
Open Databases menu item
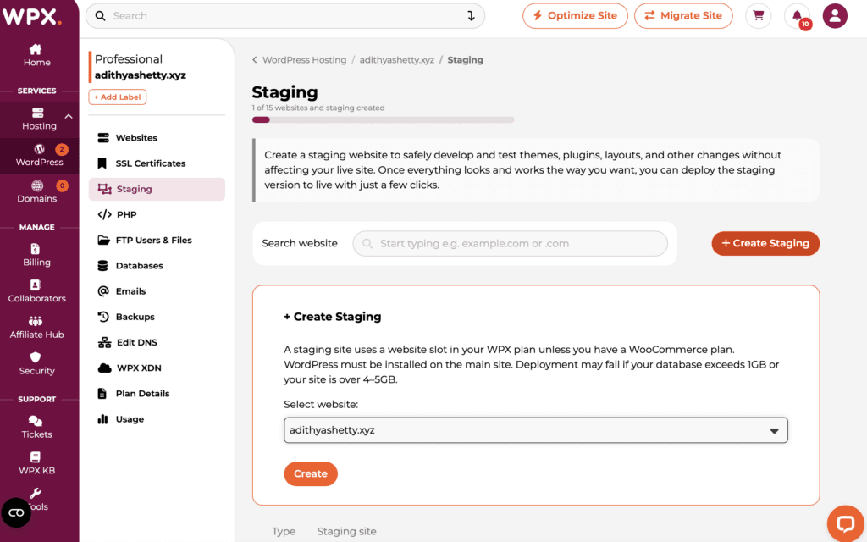pyautogui.click(x=157, y=265)
